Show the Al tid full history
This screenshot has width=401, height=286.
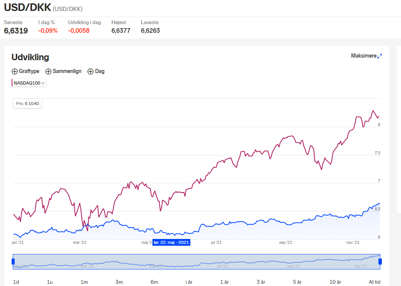(374, 282)
